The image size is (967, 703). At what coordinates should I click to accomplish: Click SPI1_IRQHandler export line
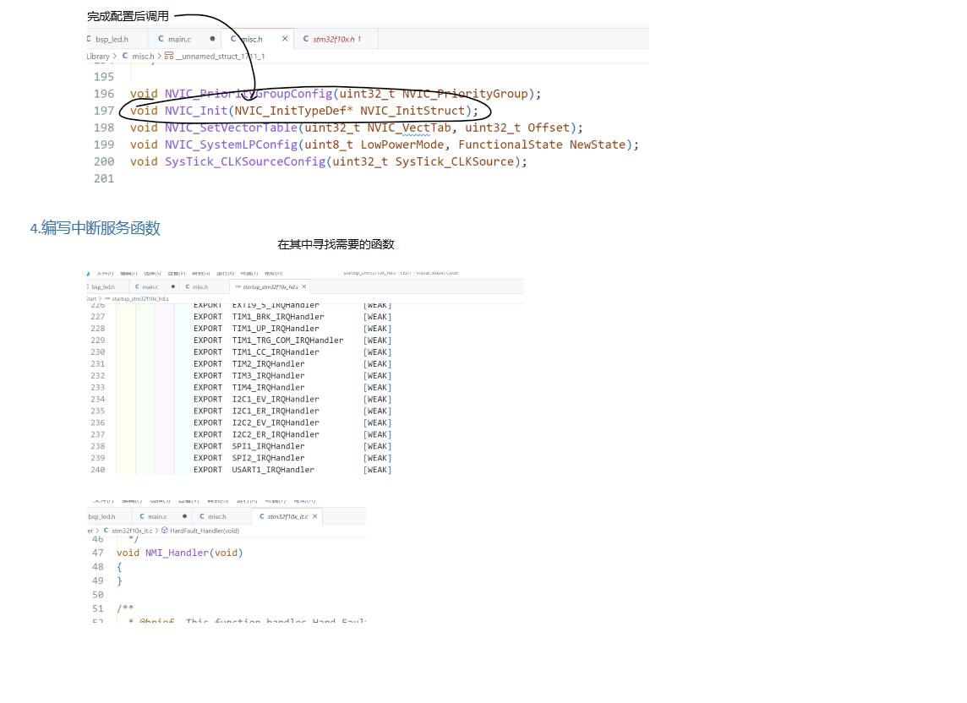pyautogui.click(x=292, y=446)
